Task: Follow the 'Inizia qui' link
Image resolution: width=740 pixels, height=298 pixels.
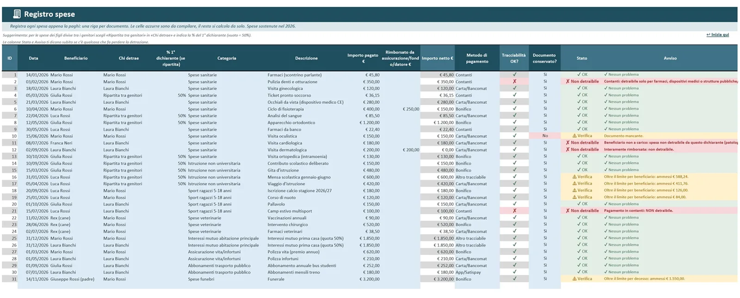Action: (x=717, y=35)
